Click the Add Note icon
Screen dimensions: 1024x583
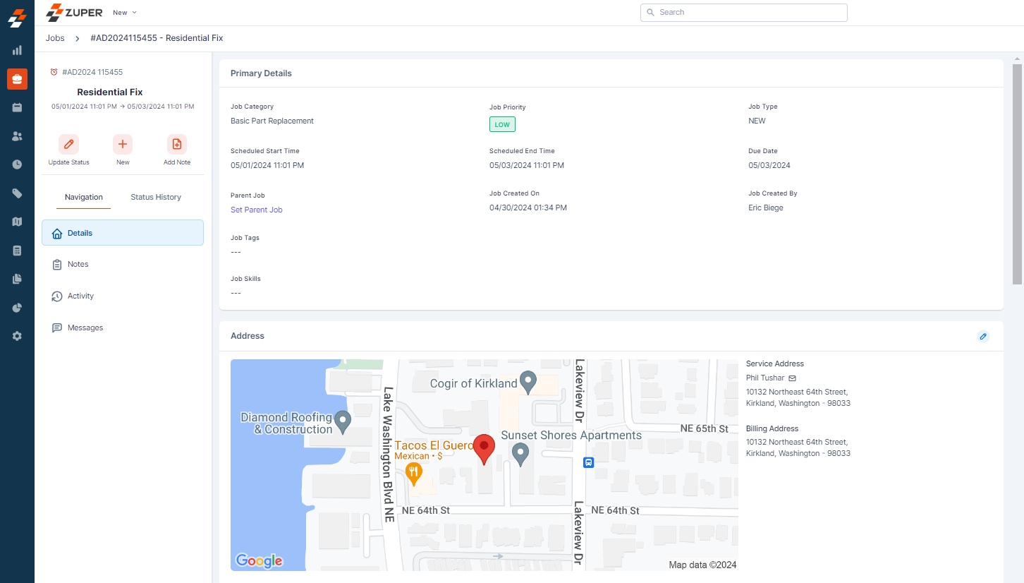pyautogui.click(x=177, y=144)
